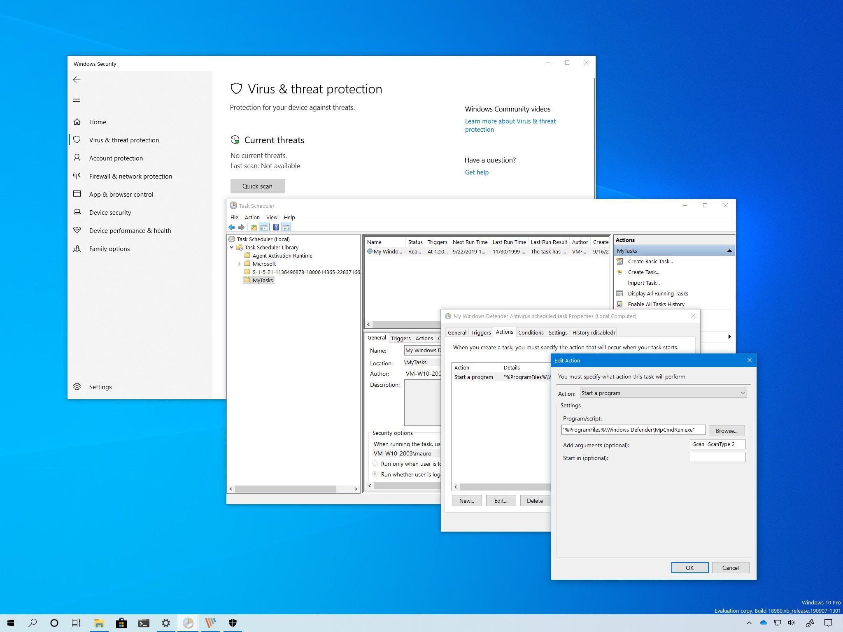The width and height of the screenshot is (843, 632).
Task: Switch to the Conditions tab
Action: coord(531,332)
